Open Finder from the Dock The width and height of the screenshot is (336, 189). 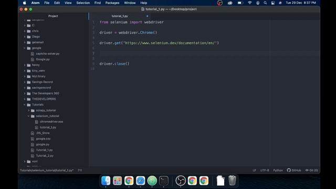tap(106, 181)
